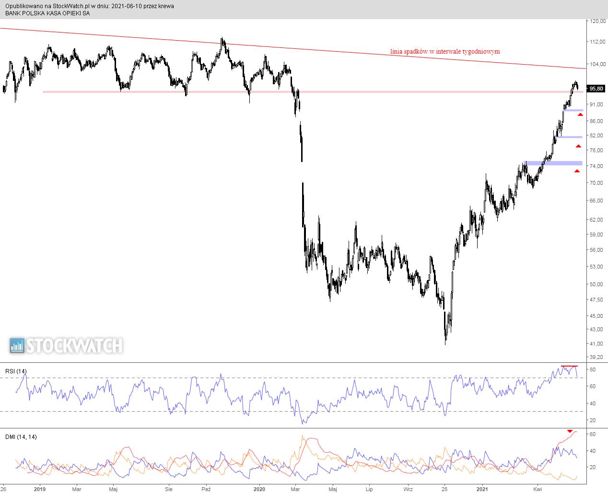Click the 2019 year label on time axis
This screenshot has width=608, height=493.
click(x=40, y=489)
